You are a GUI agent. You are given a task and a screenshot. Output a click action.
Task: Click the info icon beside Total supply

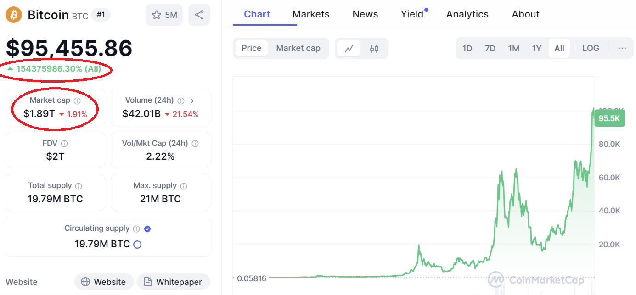click(x=79, y=186)
